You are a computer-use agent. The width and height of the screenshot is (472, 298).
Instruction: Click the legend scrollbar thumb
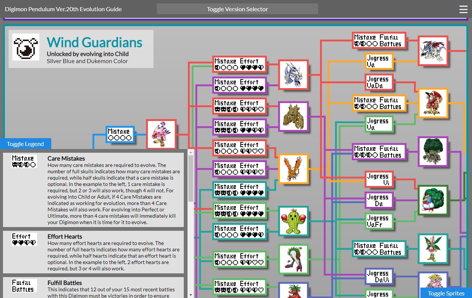coord(191,179)
